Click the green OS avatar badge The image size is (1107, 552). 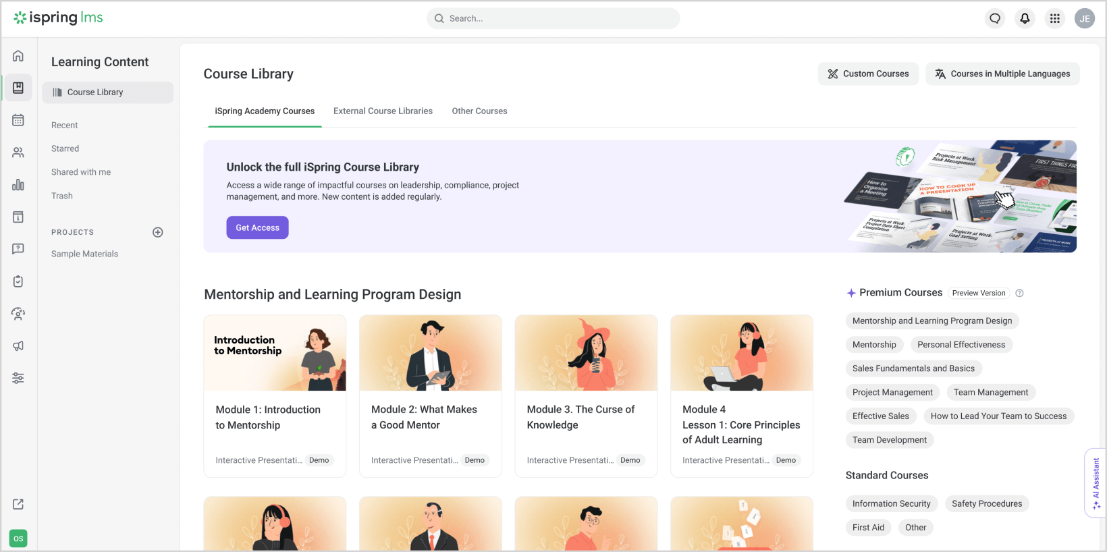pyautogui.click(x=18, y=539)
